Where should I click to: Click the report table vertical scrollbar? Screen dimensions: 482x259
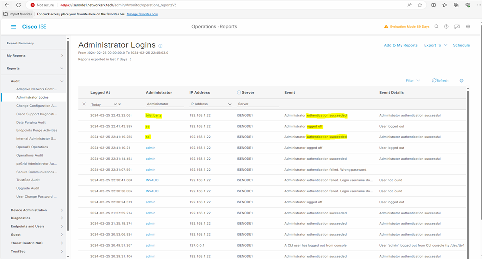point(468,148)
